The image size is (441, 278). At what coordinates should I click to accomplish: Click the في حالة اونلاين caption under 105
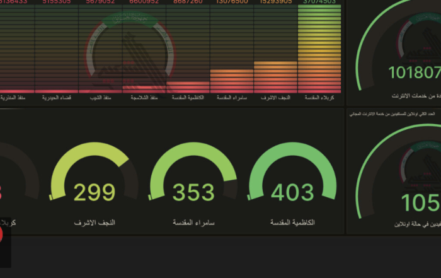pos(417,224)
